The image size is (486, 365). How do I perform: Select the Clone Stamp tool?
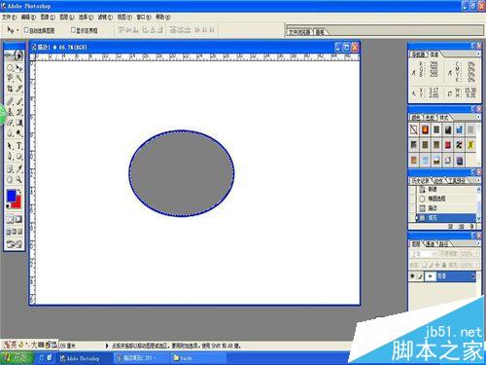point(10,112)
